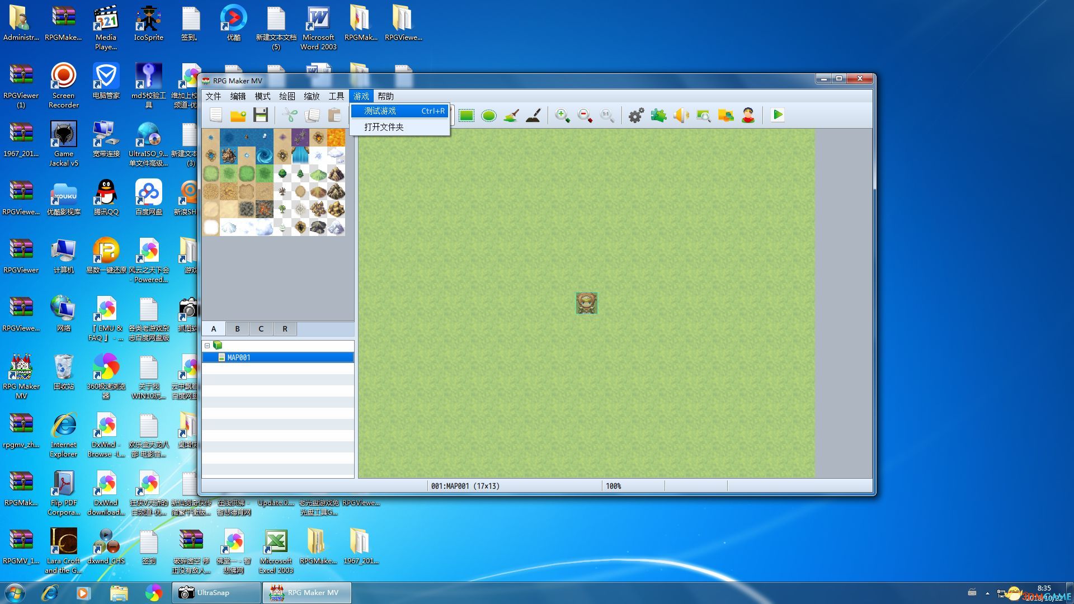
Task: Collapse the project root in map tree
Action: [x=207, y=346]
